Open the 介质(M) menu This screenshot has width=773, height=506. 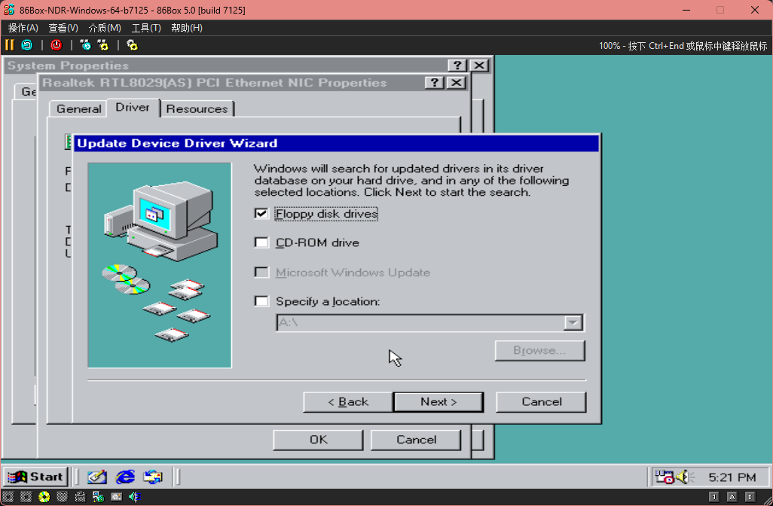click(x=105, y=28)
